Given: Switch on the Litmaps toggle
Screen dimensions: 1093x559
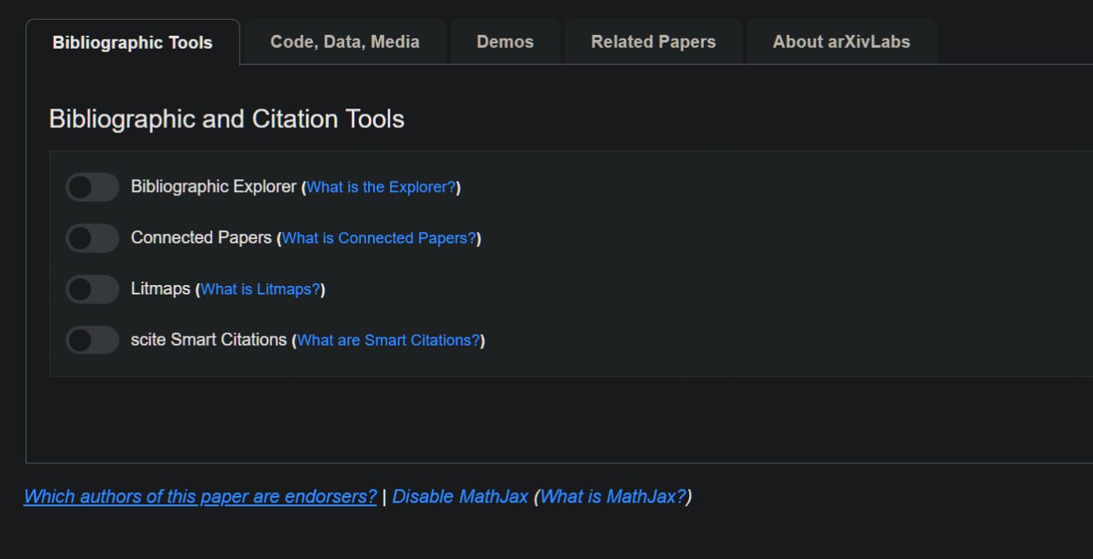Looking at the screenshot, I should coord(92,289).
